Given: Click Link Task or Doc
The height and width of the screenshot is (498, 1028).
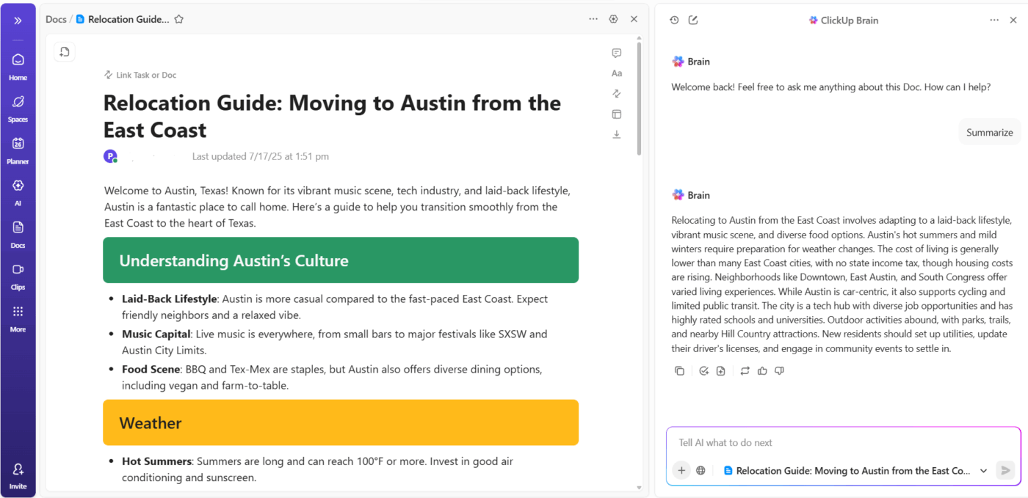Looking at the screenshot, I should click(140, 75).
